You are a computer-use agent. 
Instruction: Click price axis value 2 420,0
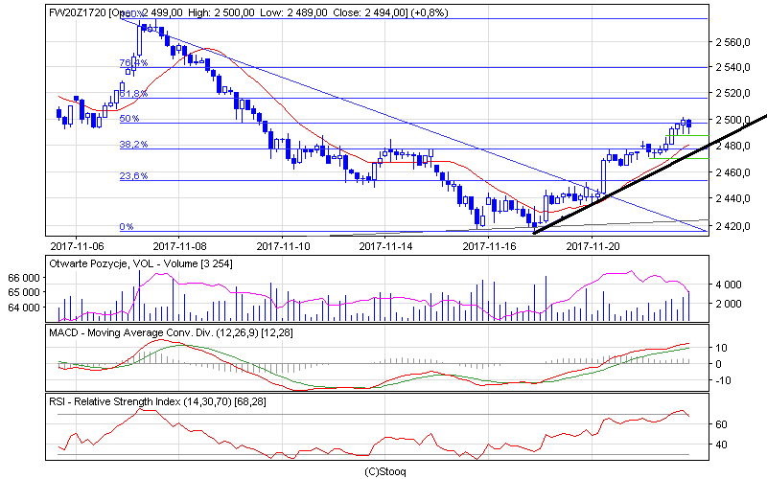tap(732, 226)
